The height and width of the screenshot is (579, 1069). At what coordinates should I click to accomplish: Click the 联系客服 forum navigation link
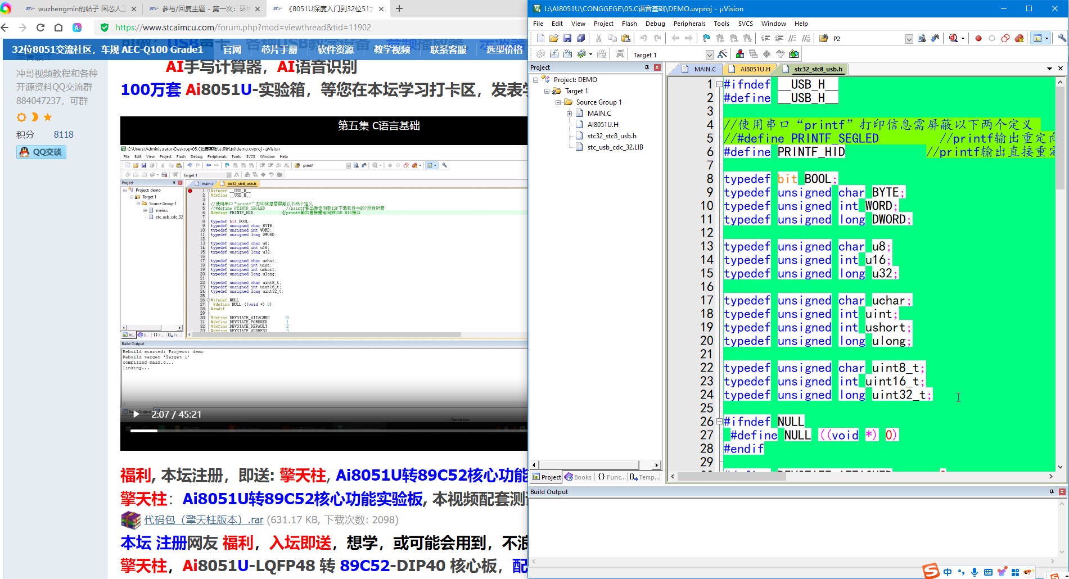pyautogui.click(x=448, y=49)
